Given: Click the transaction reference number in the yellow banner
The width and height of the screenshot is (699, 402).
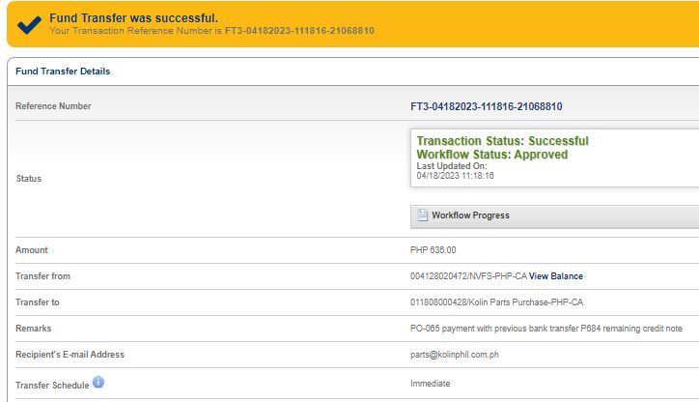Looking at the screenshot, I should point(299,31).
